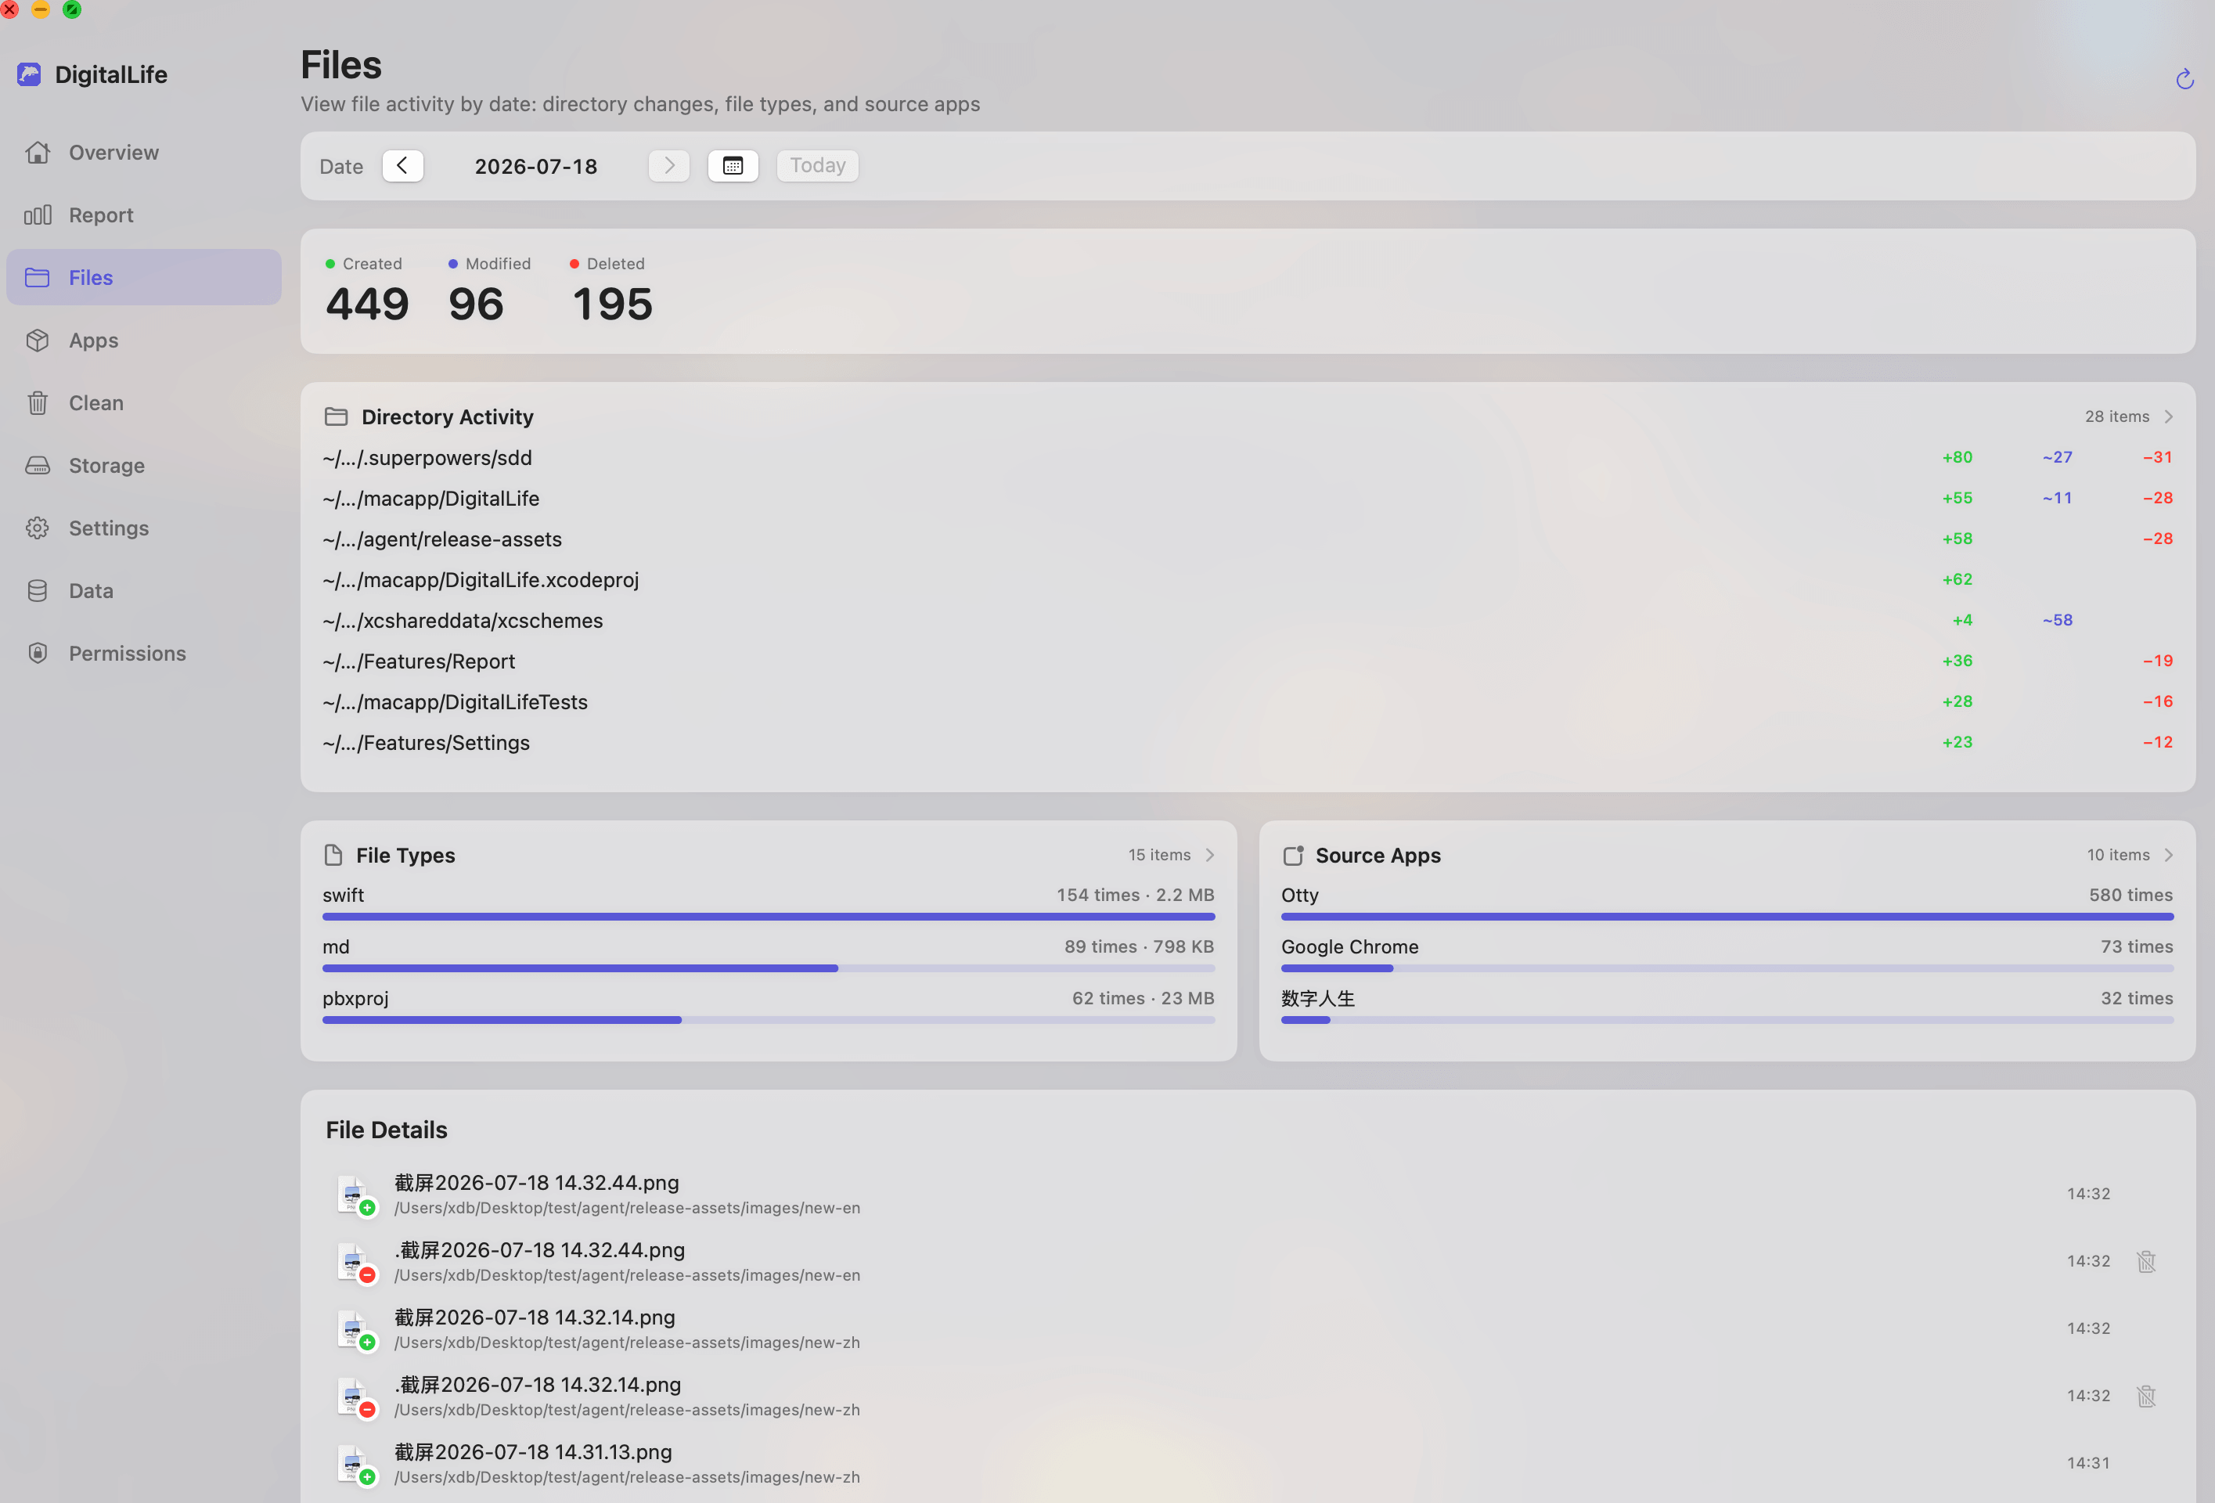Image resolution: width=2215 pixels, height=1503 pixels.
Task: Click the swift file type bar
Action: click(768, 917)
